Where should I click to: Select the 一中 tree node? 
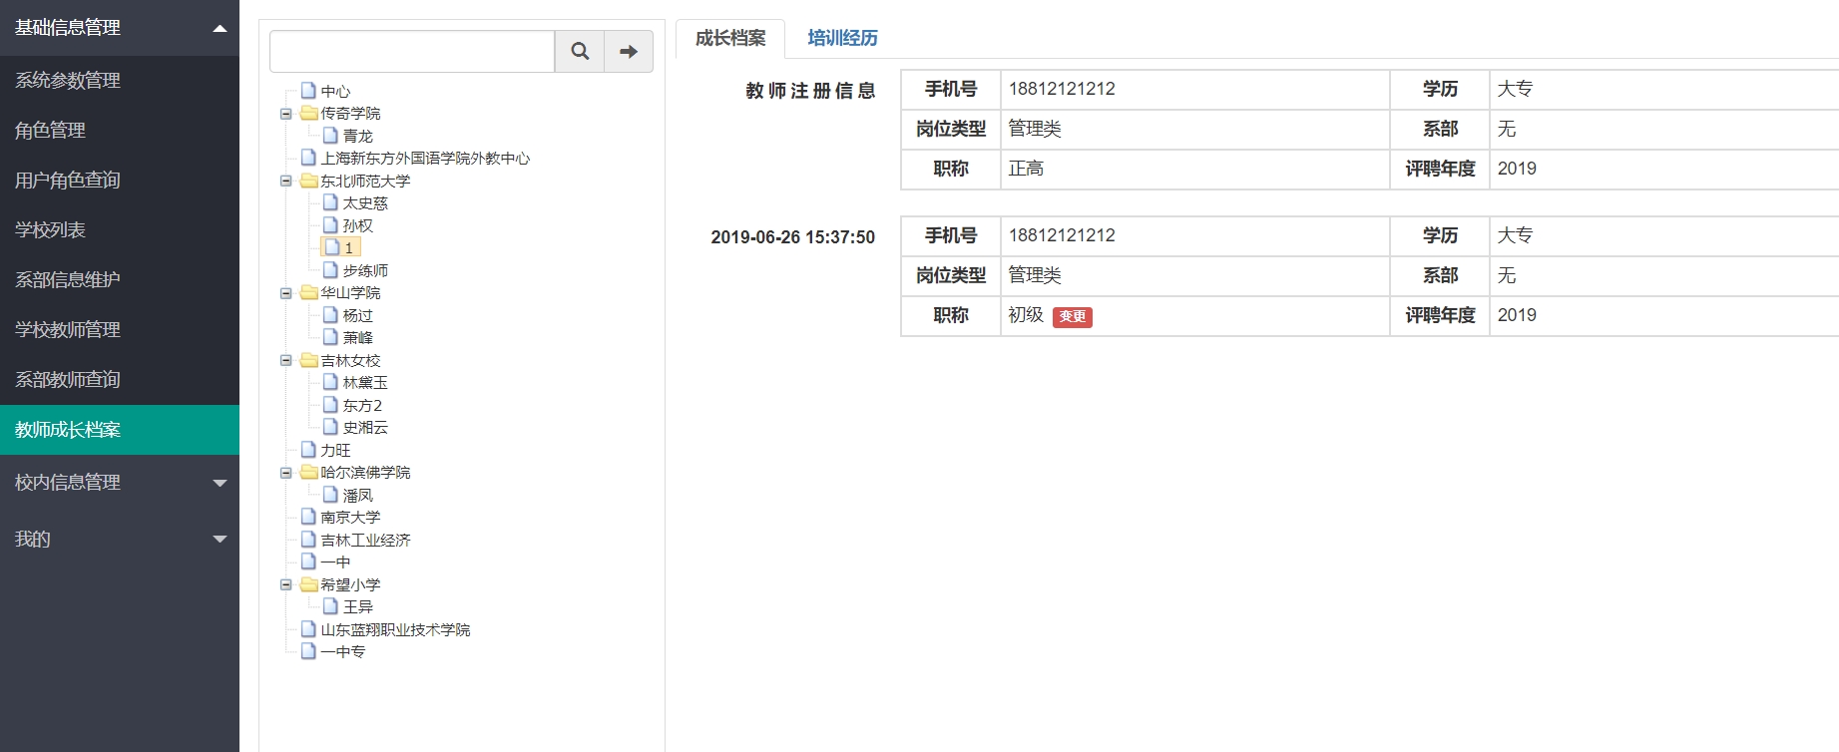click(335, 563)
